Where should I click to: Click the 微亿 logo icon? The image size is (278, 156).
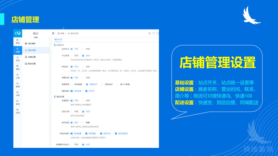coord(18,33)
